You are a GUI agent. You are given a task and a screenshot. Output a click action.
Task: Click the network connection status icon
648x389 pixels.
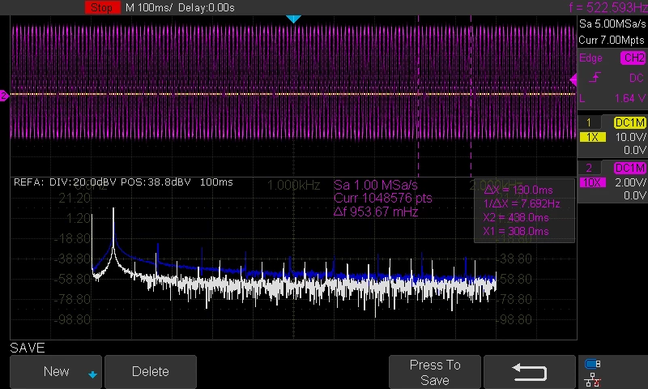point(593,379)
